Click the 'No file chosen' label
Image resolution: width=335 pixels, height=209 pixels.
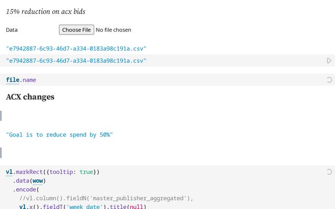click(x=114, y=30)
